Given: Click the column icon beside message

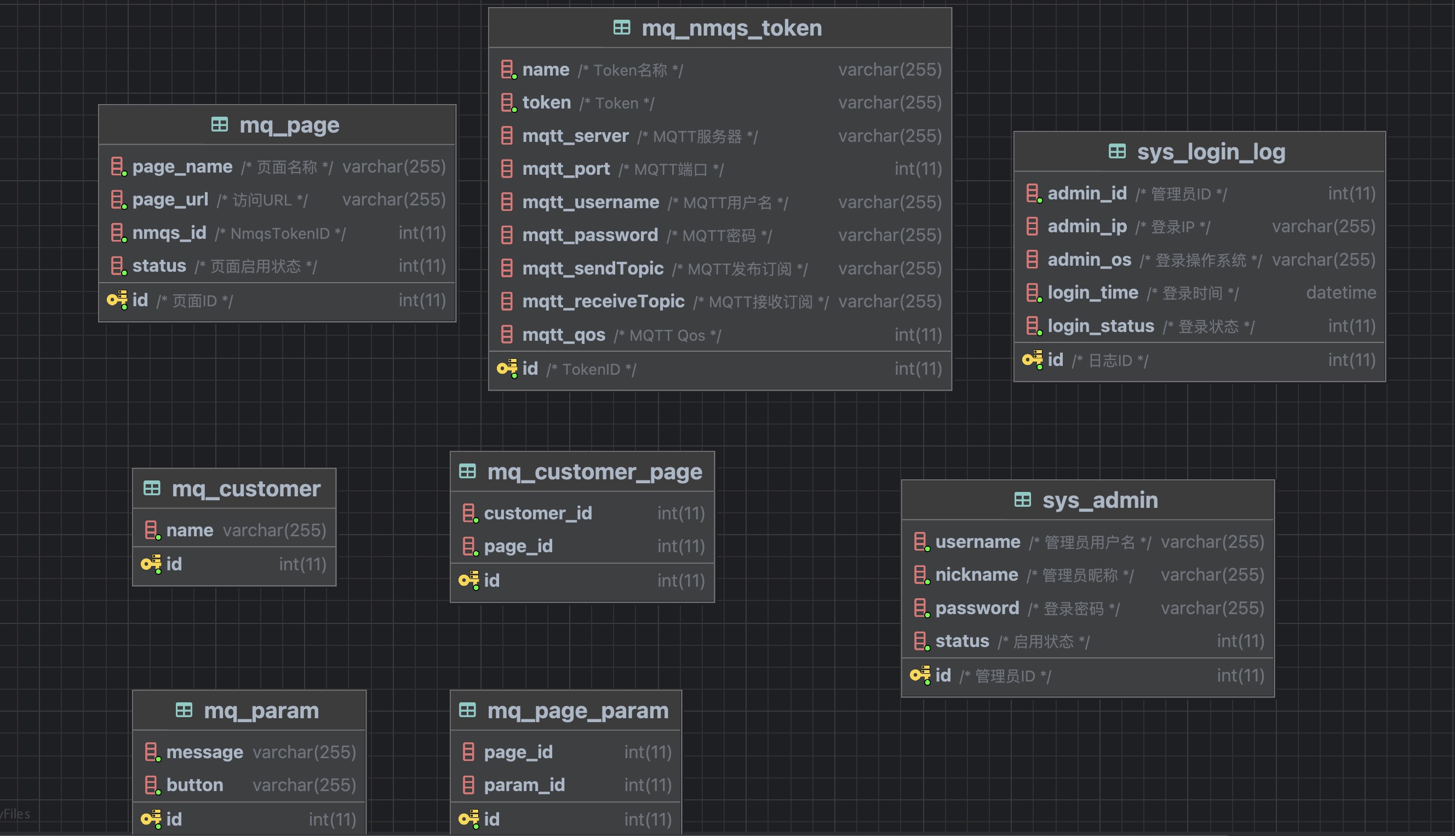Looking at the screenshot, I should click(152, 752).
